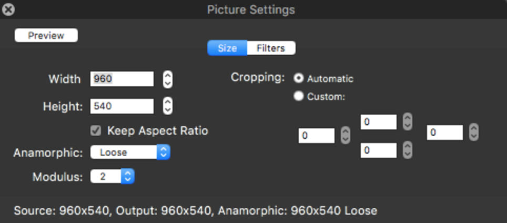Click the bottom crop stepper
Screen dimensions: 507x223
[x=407, y=150]
